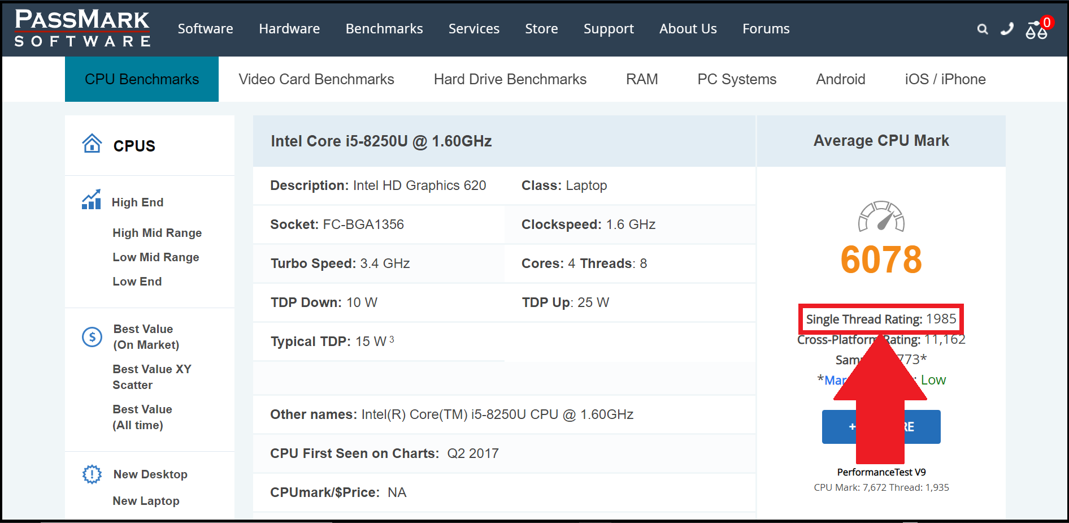Select Best Value XY Scatter in sidebar
Viewport: 1069px width, 523px height.
click(x=151, y=377)
